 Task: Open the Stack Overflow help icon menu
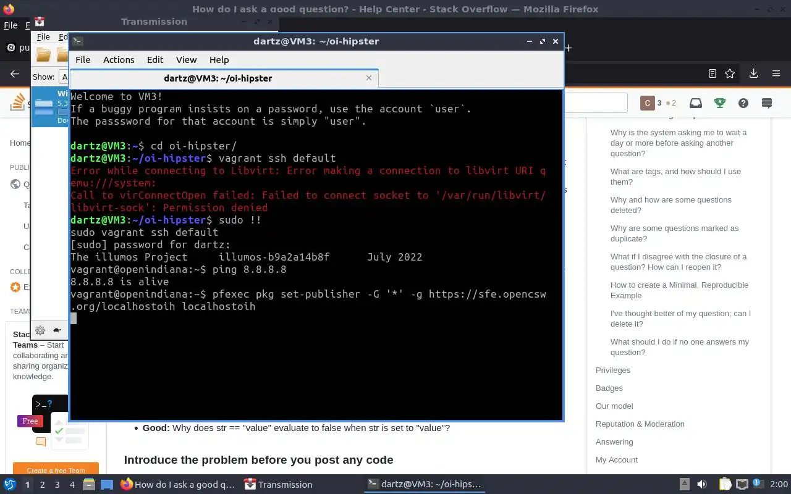click(x=743, y=103)
